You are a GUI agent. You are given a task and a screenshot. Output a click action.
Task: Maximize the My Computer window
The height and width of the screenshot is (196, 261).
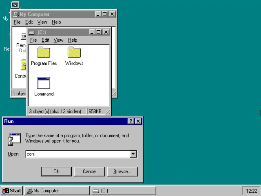click(x=105, y=14)
